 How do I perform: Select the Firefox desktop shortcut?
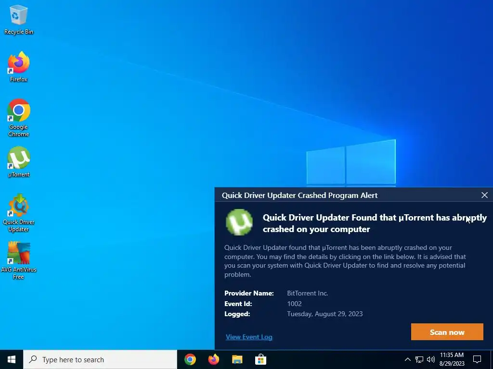pyautogui.click(x=19, y=66)
